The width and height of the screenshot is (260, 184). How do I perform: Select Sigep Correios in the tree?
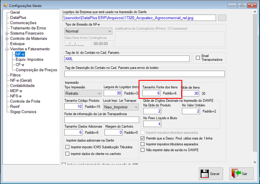click(x=23, y=112)
